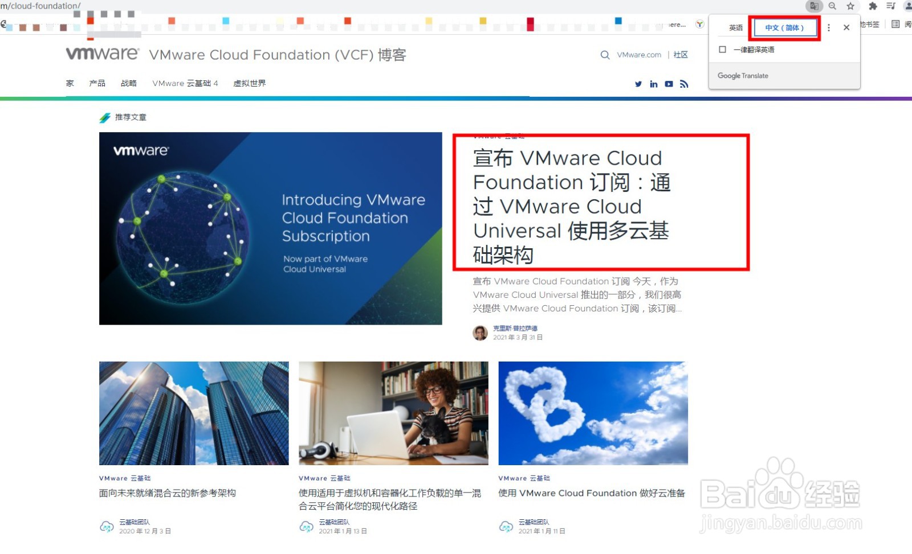912x554 pixels.
Task: Click the date 2021 年 3 月 31 日
Action: point(518,338)
